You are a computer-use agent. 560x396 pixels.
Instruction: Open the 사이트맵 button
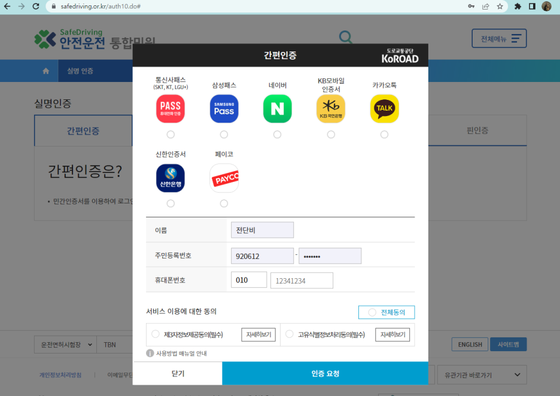pos(508,345)
